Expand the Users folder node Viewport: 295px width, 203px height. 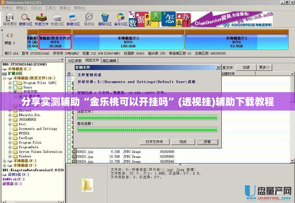click(x=10, y=88)
